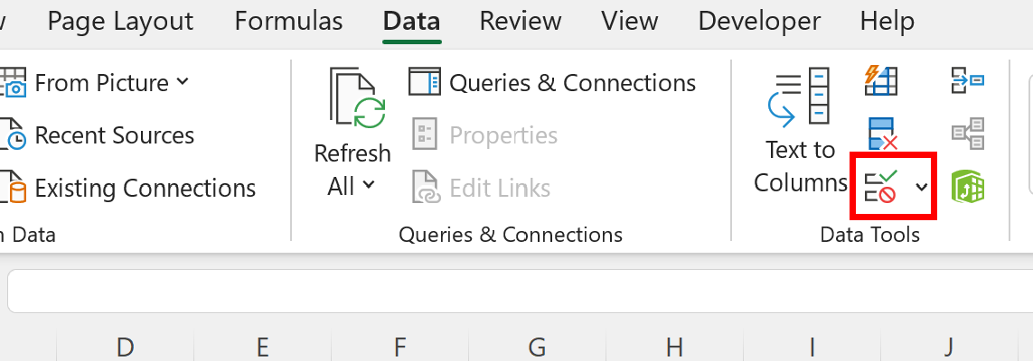Launch Text to Columns wizard

pos(801,132)
